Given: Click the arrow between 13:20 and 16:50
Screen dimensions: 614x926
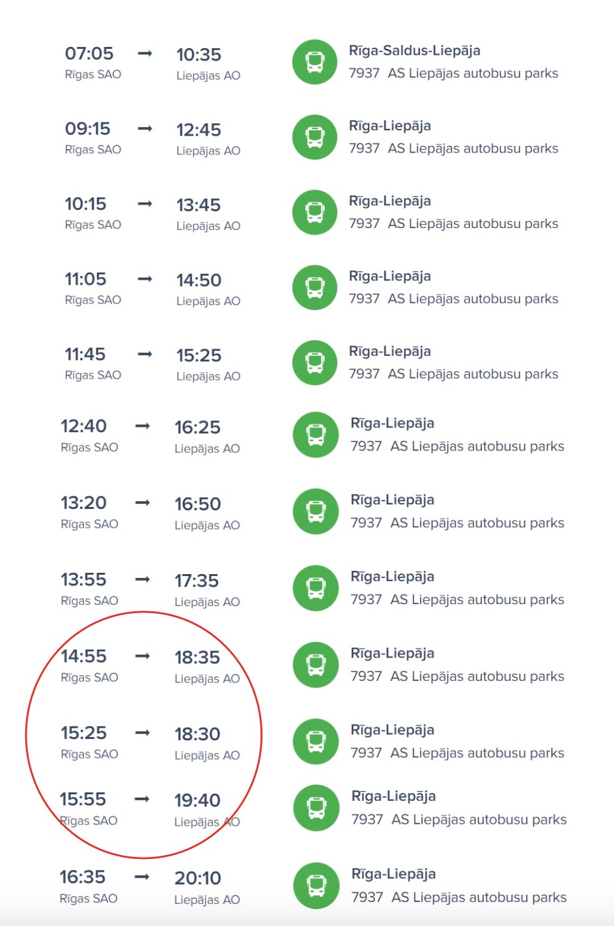Looking at the screenshot, I should click(x=143, y=502).
